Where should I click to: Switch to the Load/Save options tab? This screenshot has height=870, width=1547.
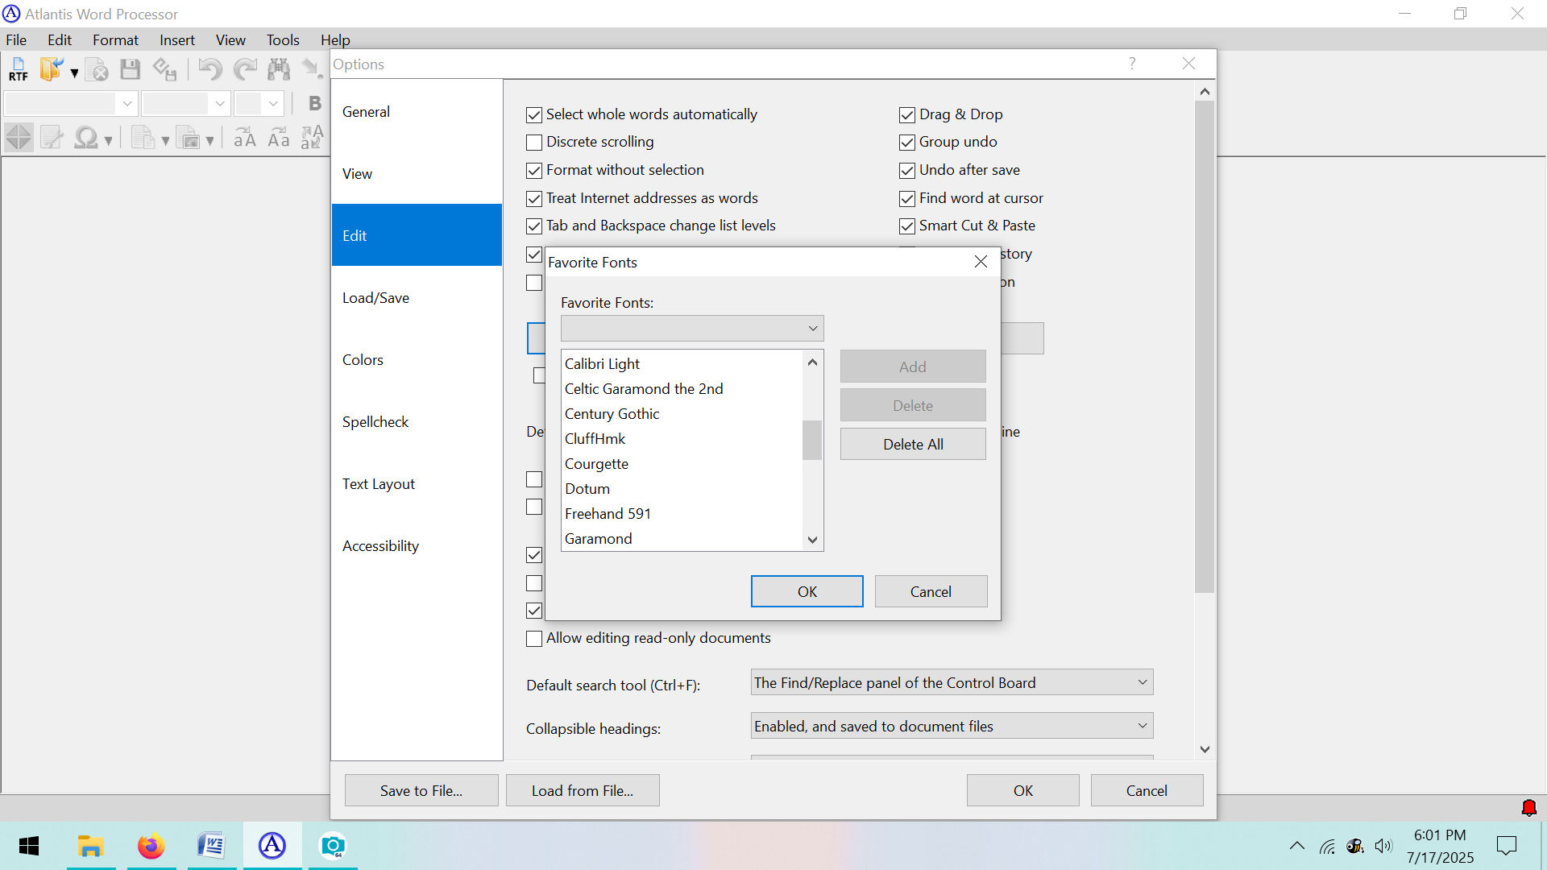click(x=417, y=298)
